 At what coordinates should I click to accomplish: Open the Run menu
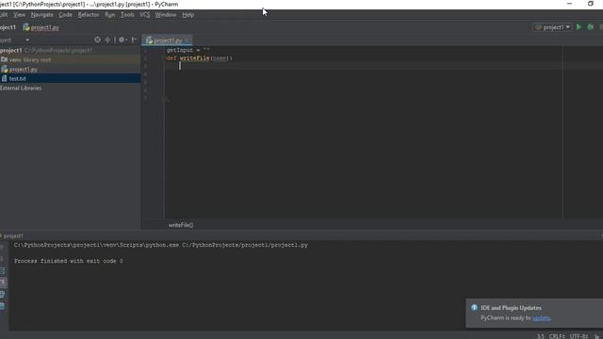(109, 15)
